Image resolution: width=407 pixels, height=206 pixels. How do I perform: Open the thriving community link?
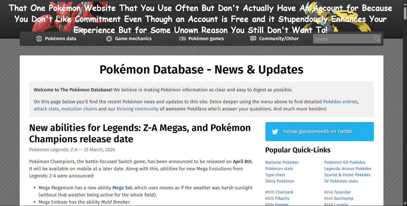click(137, 109)
